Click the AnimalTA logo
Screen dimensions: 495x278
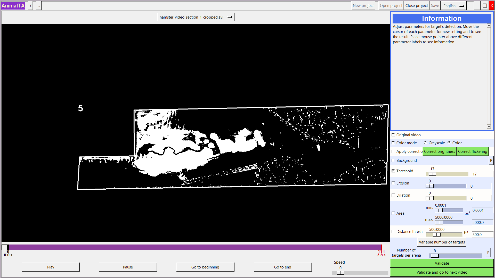point(13,6)
